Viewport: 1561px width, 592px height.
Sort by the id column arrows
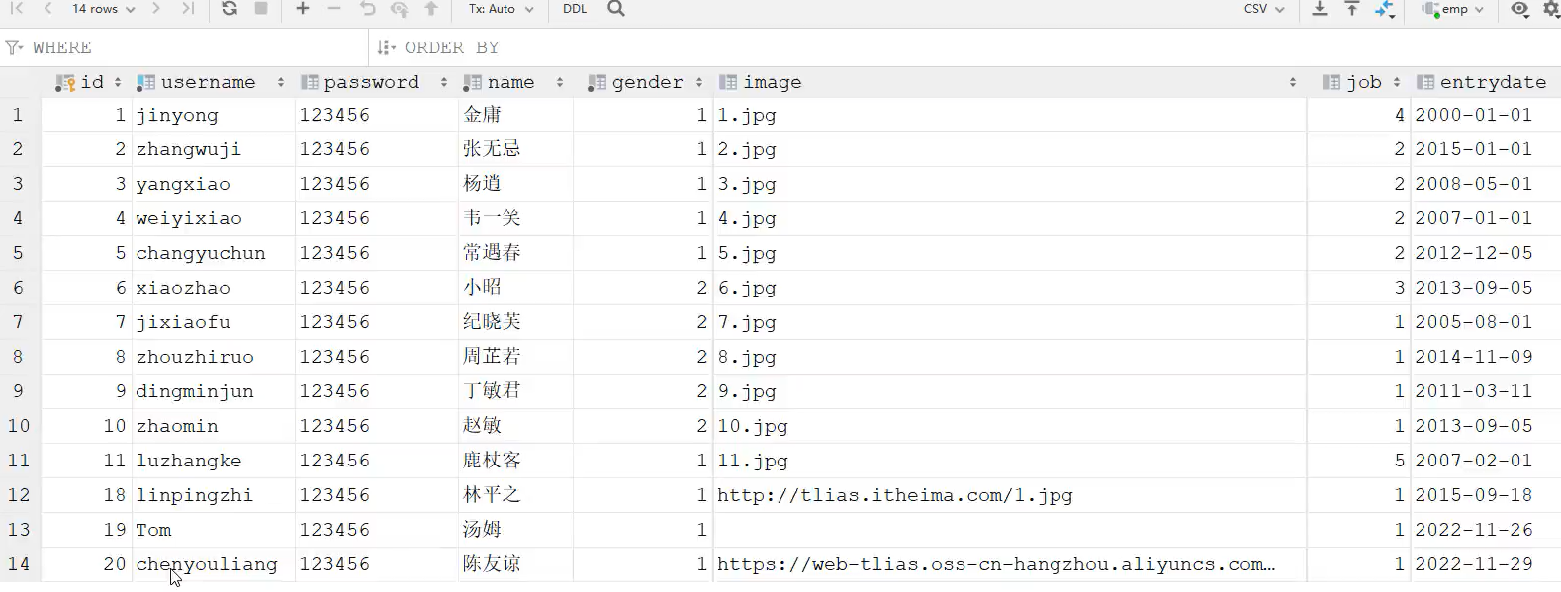tap(118, 83)
